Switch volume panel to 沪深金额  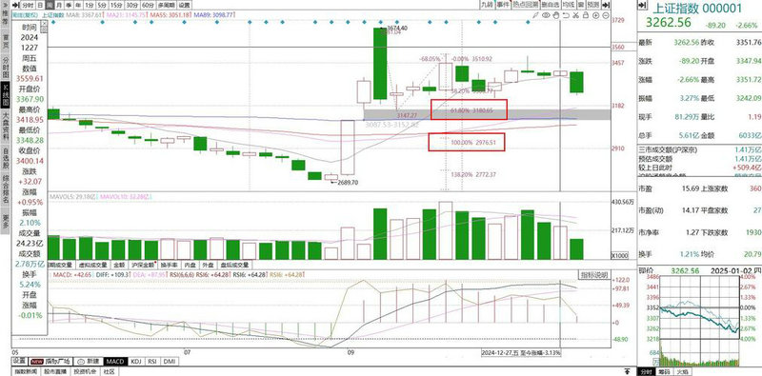pyautogui.click(x=144, y=266)
